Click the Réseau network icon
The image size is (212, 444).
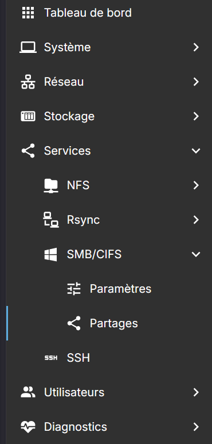(x=28, y=82)
